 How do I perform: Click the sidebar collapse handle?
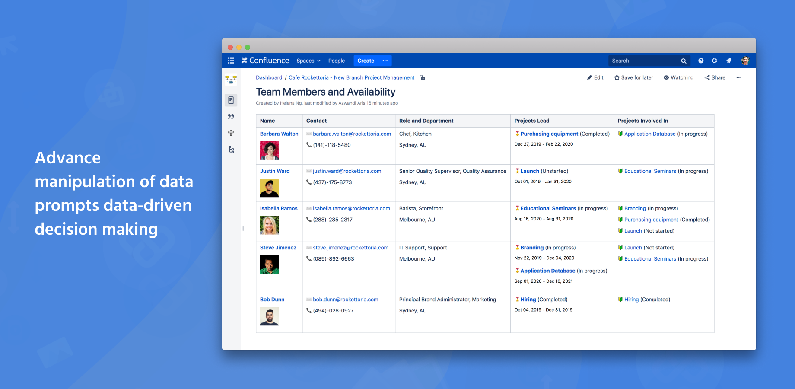coord(242,229)
